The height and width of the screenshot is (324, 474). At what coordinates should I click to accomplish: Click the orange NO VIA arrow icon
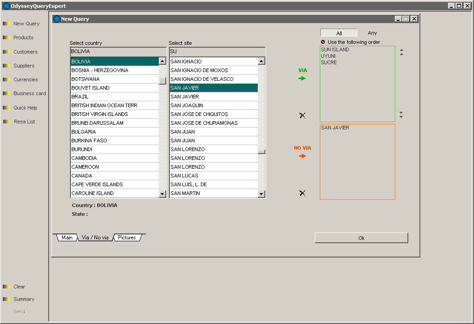pos(302,156)
